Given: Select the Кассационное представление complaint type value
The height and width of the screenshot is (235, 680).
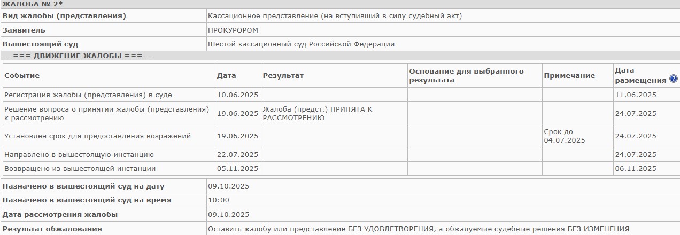Looking at the screenshot, I should 335,16.
